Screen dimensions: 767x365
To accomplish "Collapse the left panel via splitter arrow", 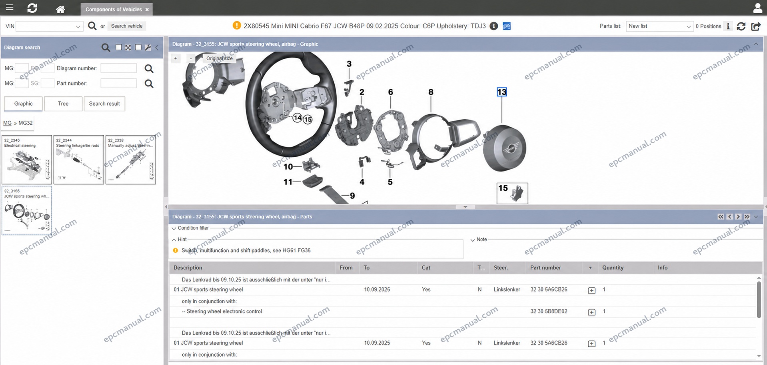I will pyautogui.click(x=166, y=207).
